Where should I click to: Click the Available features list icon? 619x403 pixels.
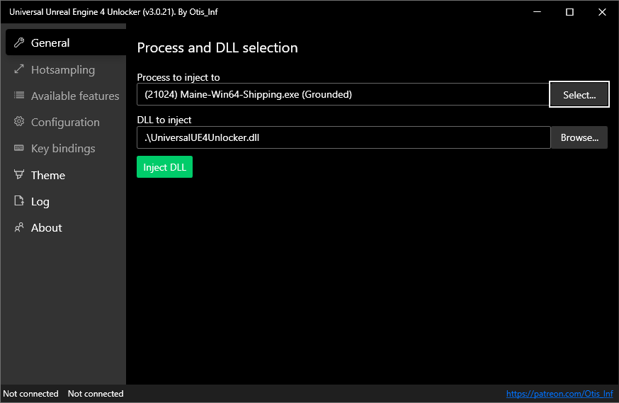(x=19, y=96)
